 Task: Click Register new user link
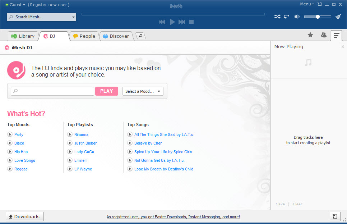tap(49, 5)
